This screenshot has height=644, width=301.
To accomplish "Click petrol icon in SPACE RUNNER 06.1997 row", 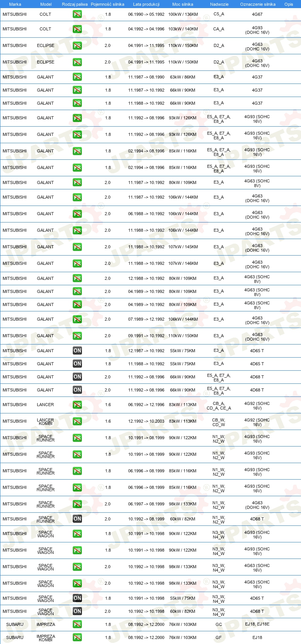I will pos(77,504).
